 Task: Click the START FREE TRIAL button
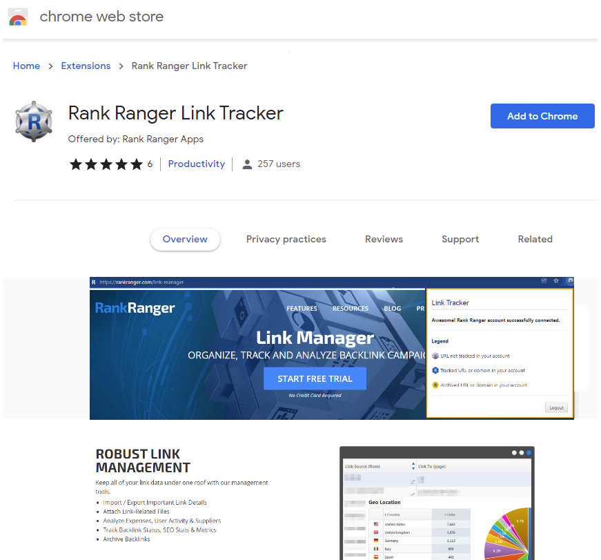click(x=315, y=378)
